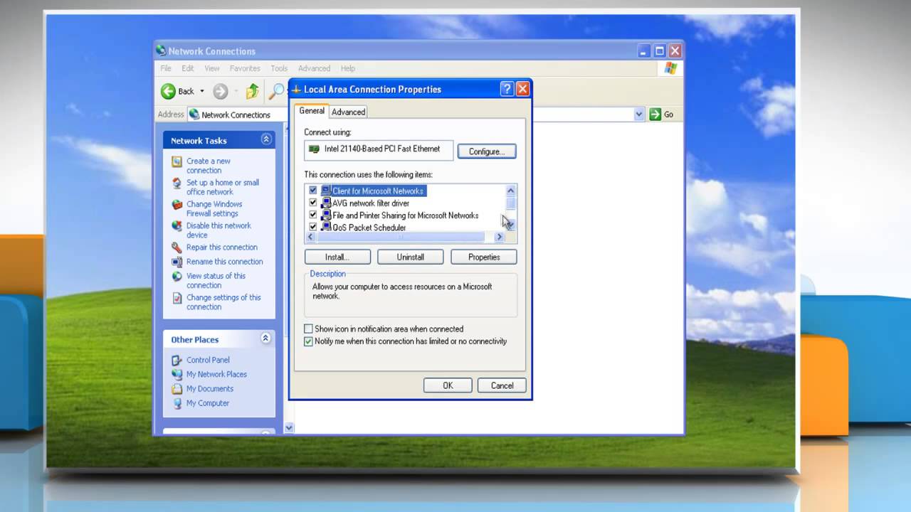The height and width of the screenshot is (512, 911).
Task: Collapse the Other Places panel
Action: coord(266,338)
